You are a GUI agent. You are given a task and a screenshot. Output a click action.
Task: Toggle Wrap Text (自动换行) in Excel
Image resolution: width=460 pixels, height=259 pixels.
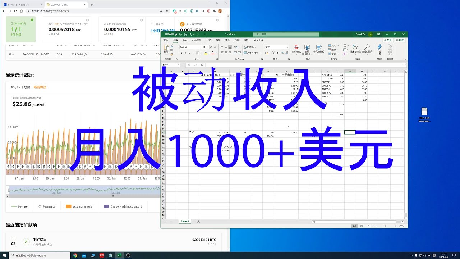(x=250, y=47)
